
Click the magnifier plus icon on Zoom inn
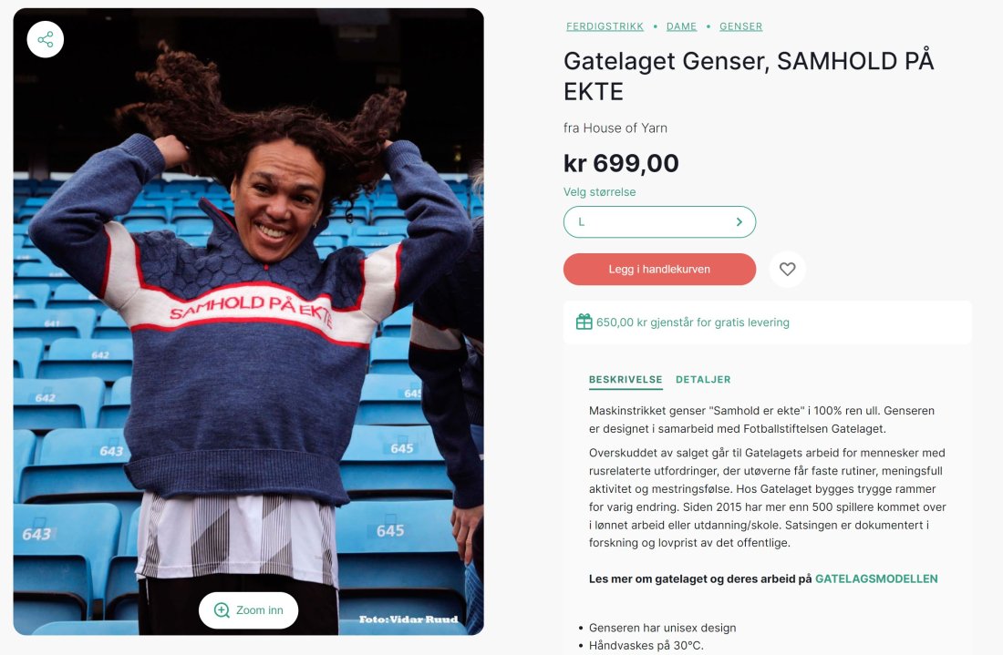pos(222,610)
